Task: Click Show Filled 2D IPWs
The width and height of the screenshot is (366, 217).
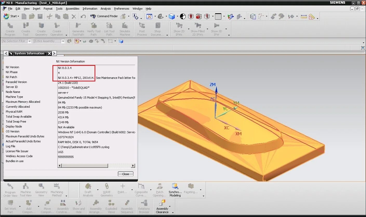Action: click(198, 29)
